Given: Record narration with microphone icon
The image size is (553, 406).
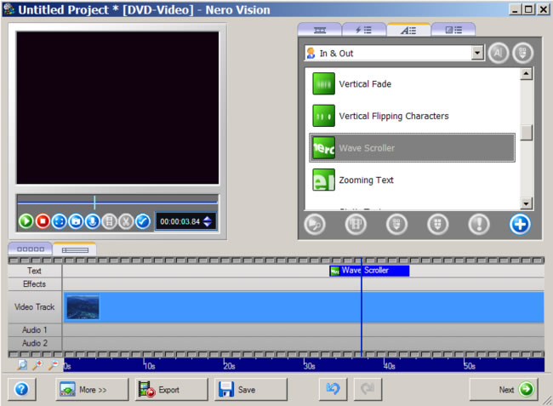Looking at the screenshot, I should (93, 221).
